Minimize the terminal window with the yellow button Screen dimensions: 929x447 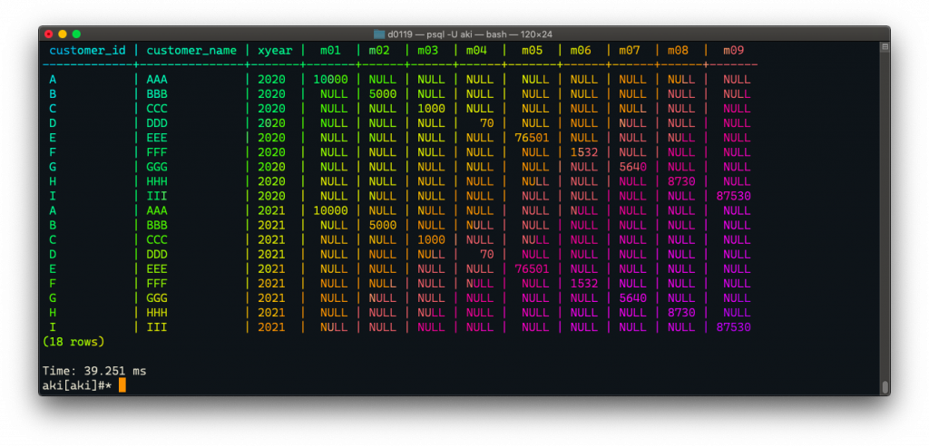(63, 34)
